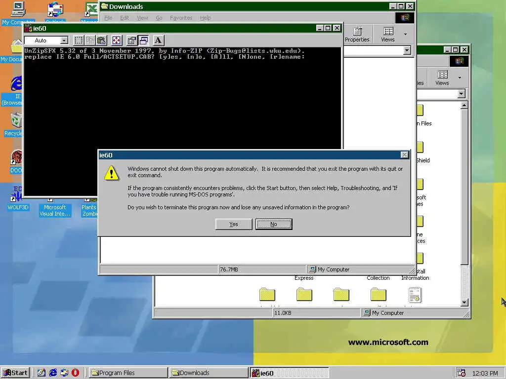Open Help menu in Downloads window

tap(205, 18)
